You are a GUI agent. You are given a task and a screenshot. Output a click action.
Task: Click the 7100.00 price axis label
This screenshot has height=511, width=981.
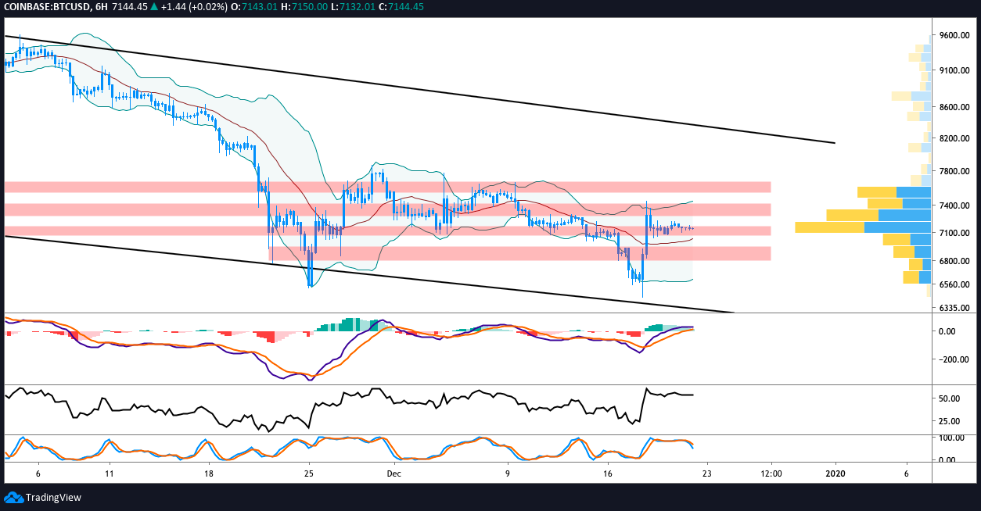(x=955, y=234)
